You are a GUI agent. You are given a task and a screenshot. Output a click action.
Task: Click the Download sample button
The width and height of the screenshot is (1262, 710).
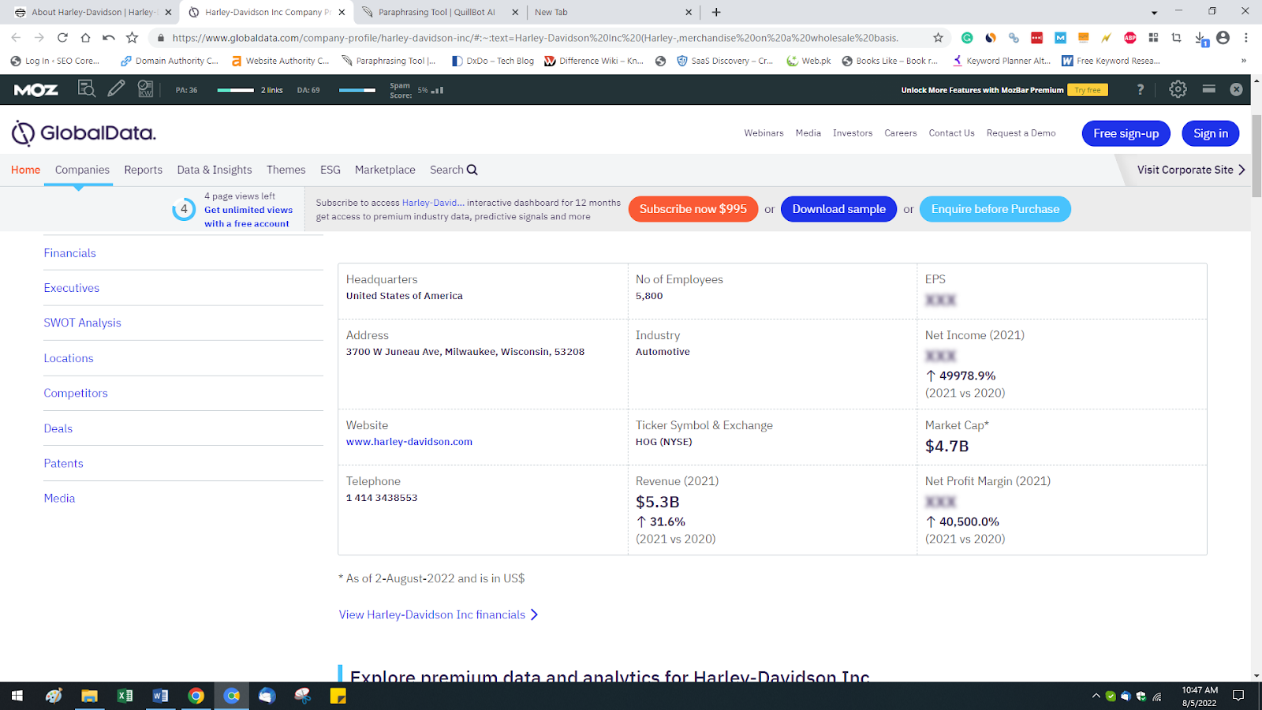[838, 209]
